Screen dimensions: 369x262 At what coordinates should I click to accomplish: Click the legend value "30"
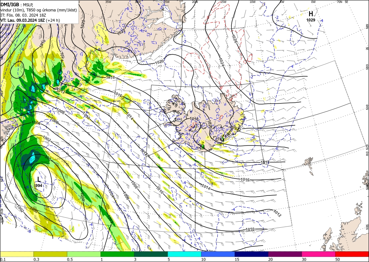pyautogui.click(x=304, y=259)
